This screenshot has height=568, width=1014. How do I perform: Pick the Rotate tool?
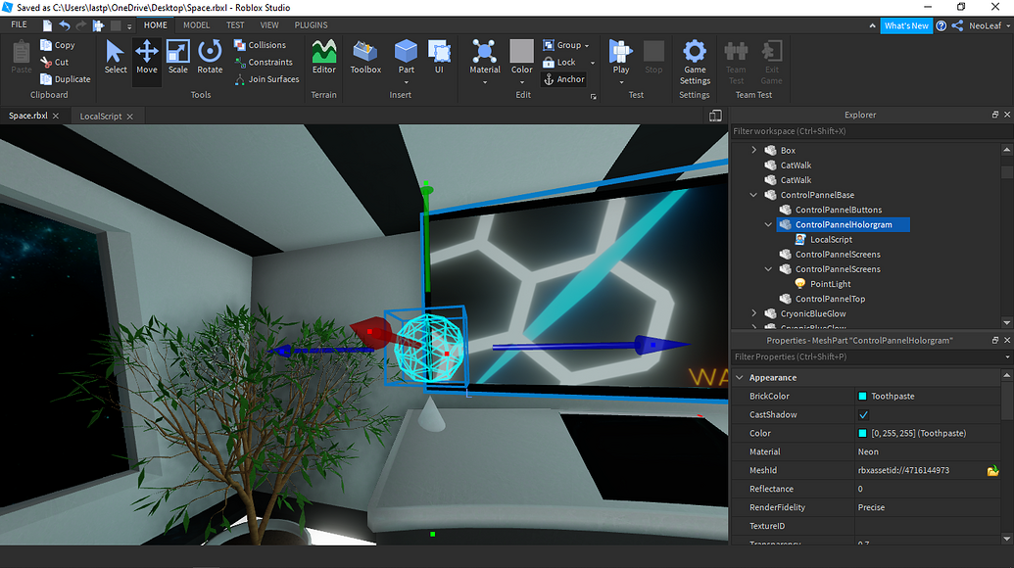click(210, 57)
